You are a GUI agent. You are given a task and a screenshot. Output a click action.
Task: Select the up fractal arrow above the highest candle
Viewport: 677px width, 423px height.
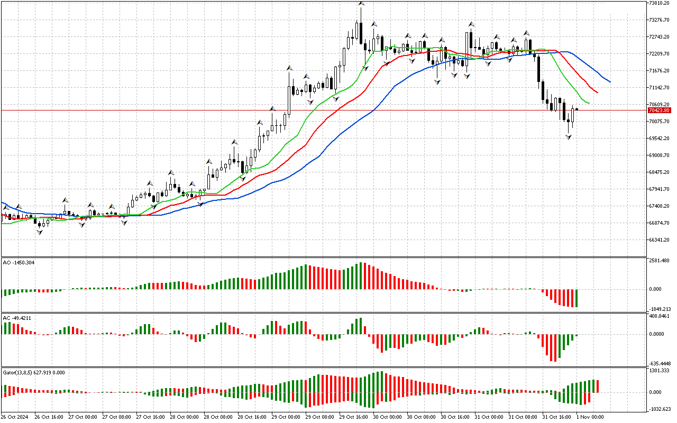[x=361, y=3]
